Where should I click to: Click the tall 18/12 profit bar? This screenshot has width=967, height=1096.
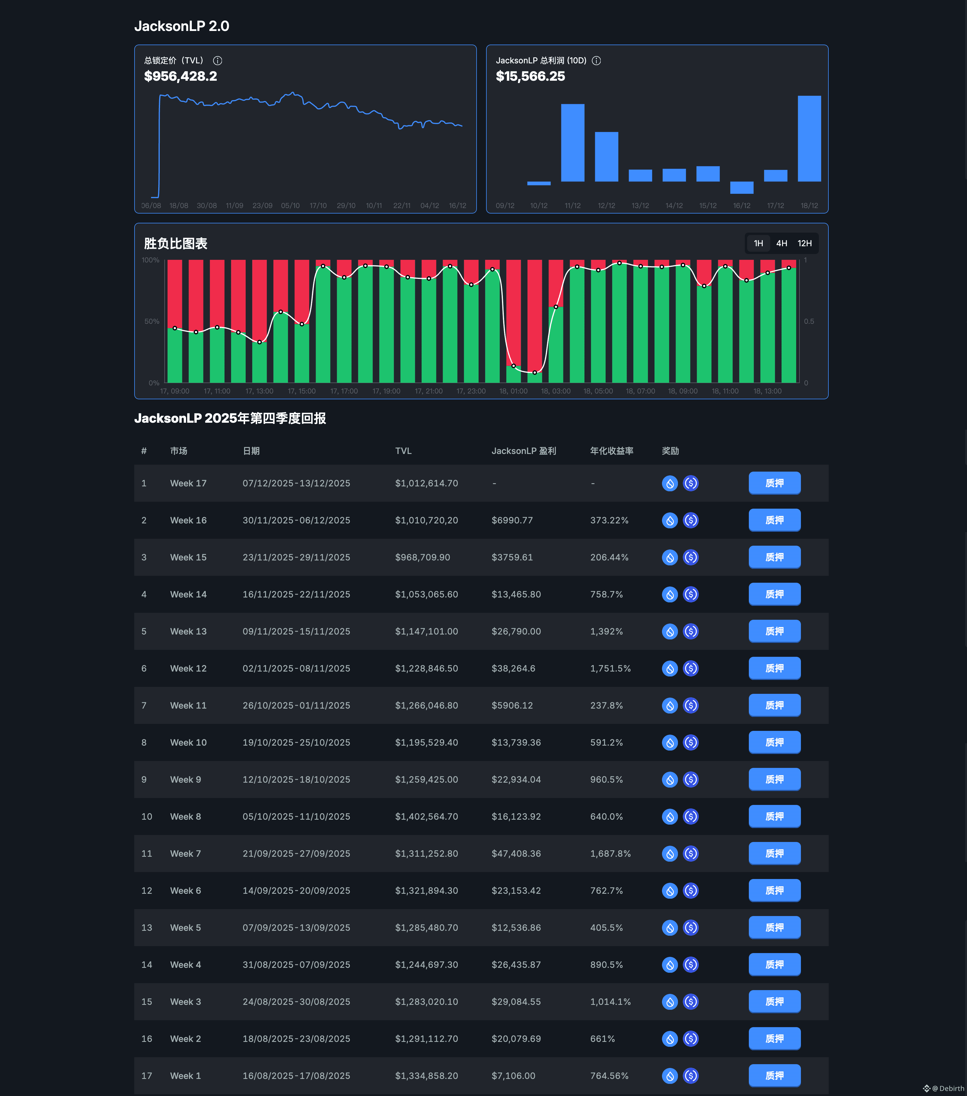pyautogui.click(x=809, y=139)
